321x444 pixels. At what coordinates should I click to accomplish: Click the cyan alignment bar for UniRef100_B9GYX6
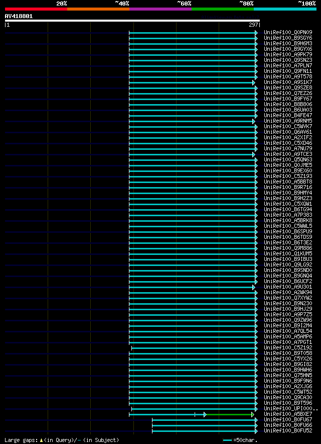[x=193, y=49]
